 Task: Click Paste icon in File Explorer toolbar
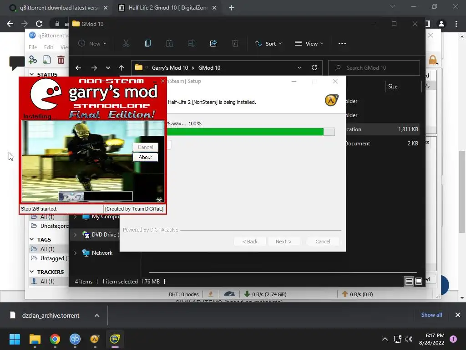(170, 43)
